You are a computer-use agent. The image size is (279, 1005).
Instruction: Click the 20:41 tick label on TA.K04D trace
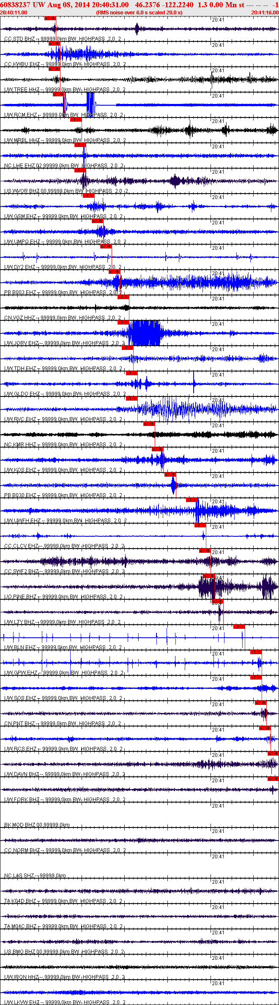pyautogui.click(x=218, y=882)
